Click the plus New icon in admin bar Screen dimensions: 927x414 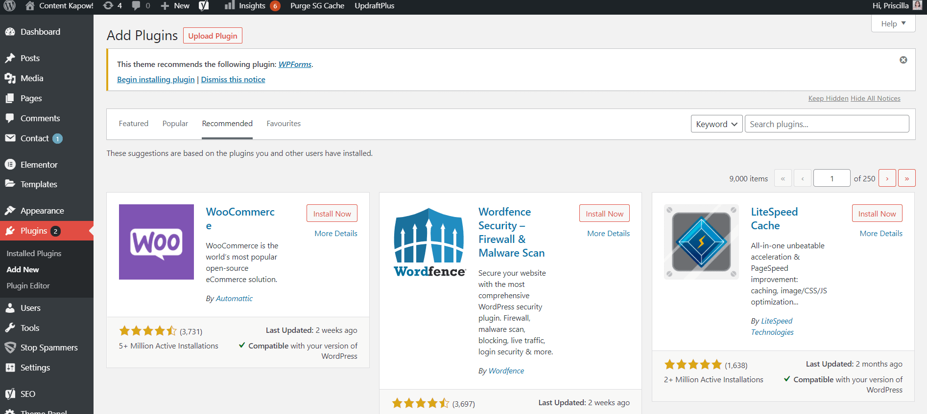coord(165,6)
